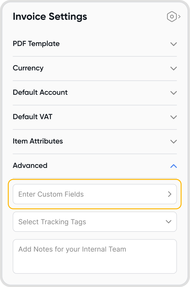Open Default VAT via its chevron
Image resolution: width=190 pixels, height=287 pixels.
pos(173,117)
